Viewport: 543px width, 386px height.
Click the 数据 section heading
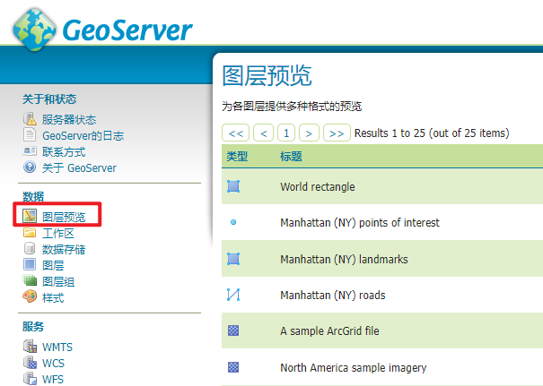(x=33, y=197)
